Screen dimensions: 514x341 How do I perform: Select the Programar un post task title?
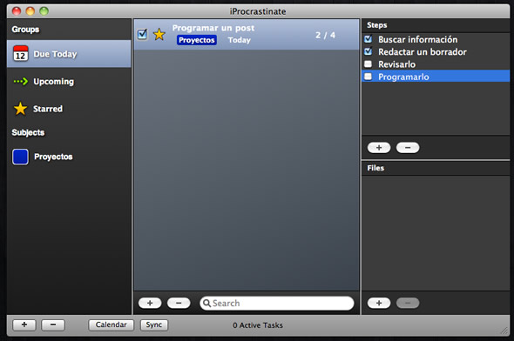(x=213, y=28)
